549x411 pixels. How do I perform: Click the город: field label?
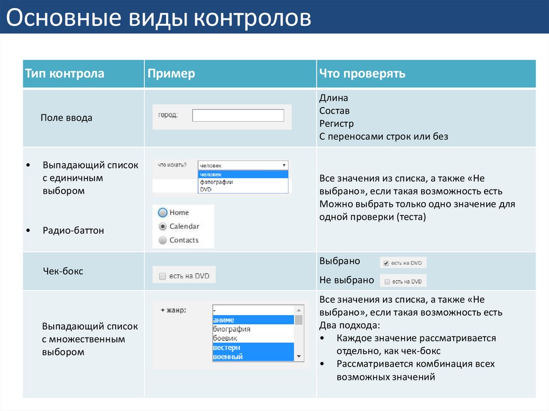pyautogui.click(x=168, y=115)
